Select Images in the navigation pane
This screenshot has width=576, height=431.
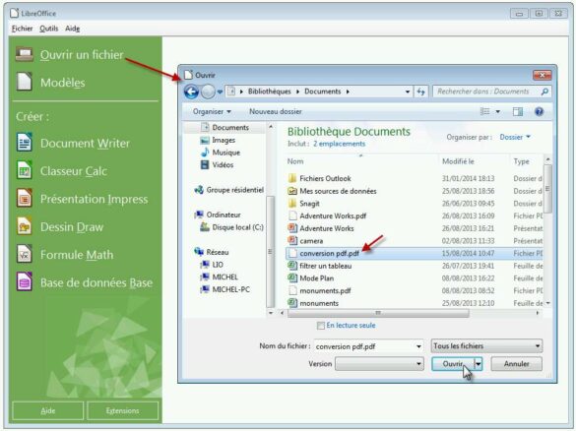(224, 140)
